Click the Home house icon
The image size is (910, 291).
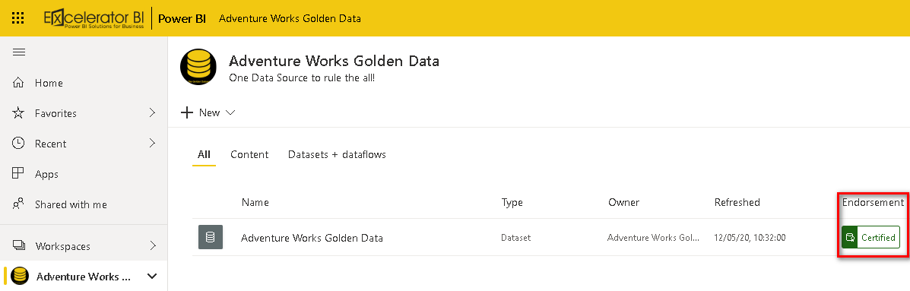coord(18,83)
